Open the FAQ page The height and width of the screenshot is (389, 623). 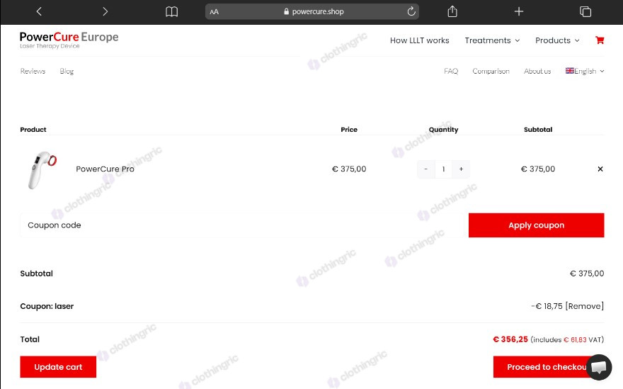click(x=451, y=71)
